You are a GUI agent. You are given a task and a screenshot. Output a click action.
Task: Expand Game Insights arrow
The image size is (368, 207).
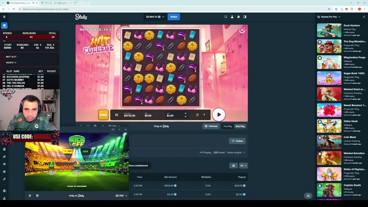(x=244, y=153)
